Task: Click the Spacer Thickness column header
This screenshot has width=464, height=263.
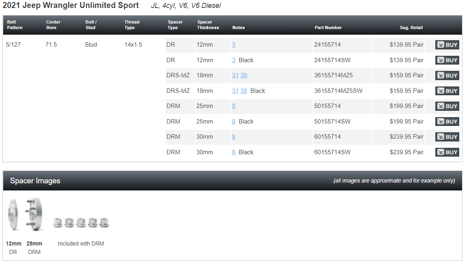Action: coord(208,25)
